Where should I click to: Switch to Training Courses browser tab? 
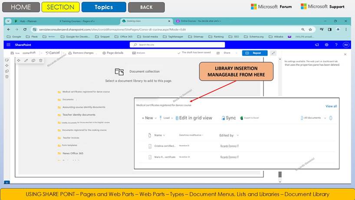click(x=77, y=21)
